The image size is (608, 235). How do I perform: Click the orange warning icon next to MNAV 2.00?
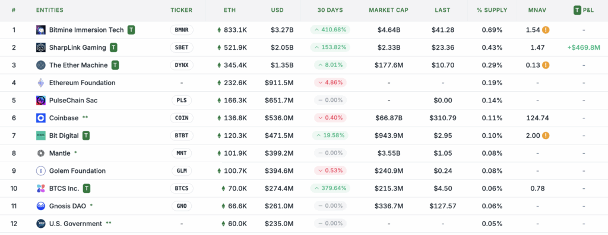[546, 136]
